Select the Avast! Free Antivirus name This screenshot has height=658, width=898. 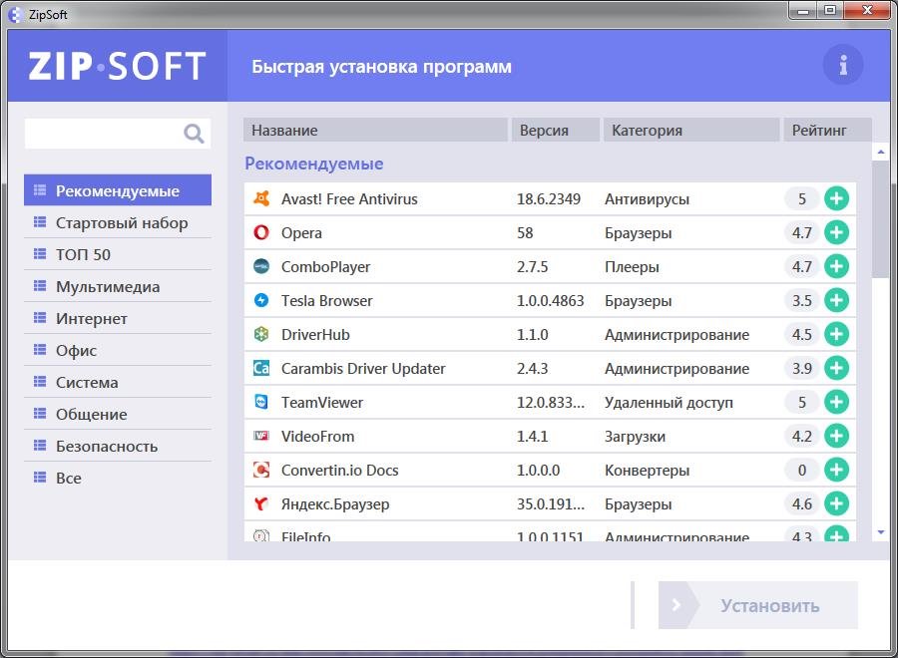(x=349, y=199)
